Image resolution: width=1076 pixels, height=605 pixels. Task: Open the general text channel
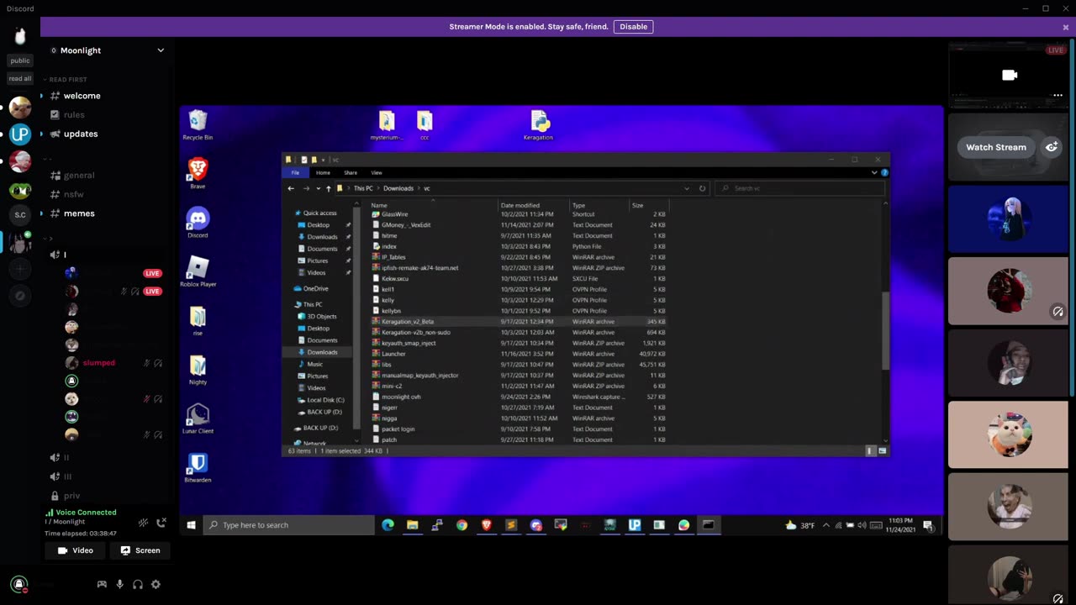[x=79, y=176]
